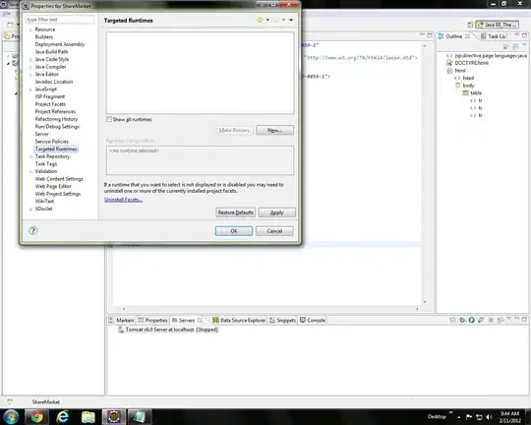Expand the JavaScript node
The image size is (531, 425).
point(30,90)
